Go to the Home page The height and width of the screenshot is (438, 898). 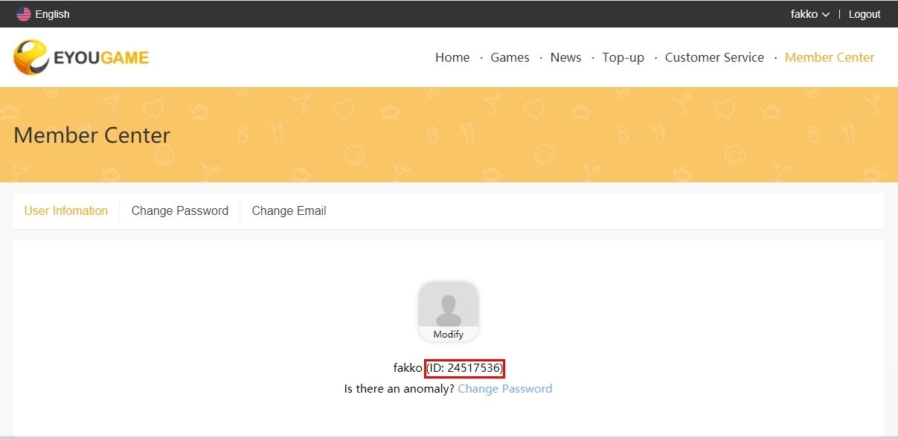point(452,57)
